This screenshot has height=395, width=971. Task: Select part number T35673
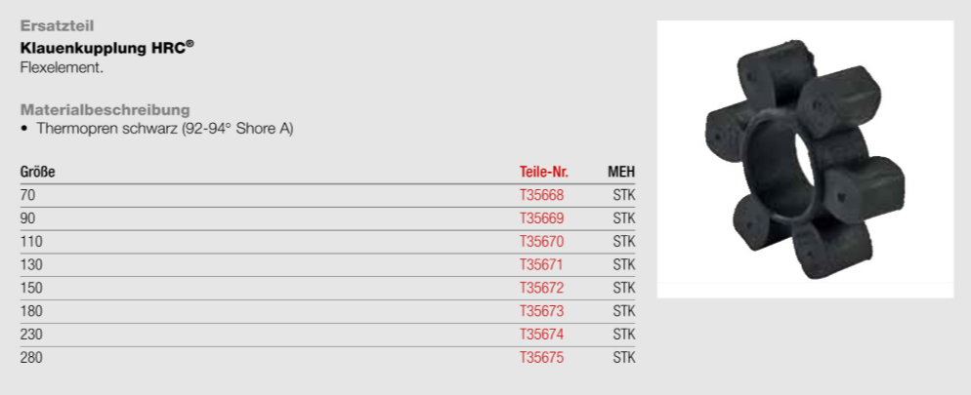(x=541, y=311)
